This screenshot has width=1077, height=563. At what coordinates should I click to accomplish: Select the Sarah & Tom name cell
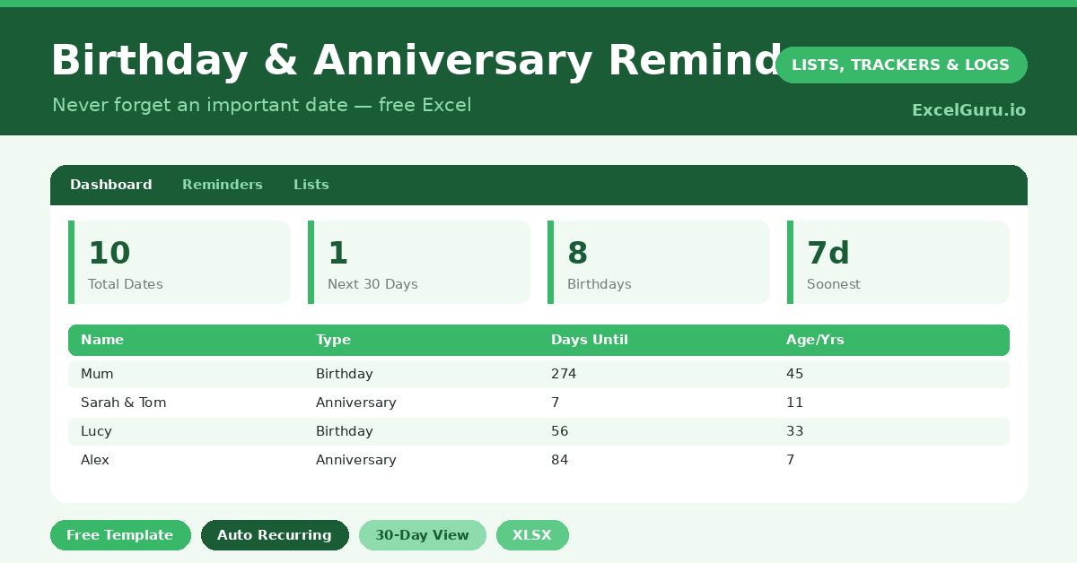click(x=124, y=403)
